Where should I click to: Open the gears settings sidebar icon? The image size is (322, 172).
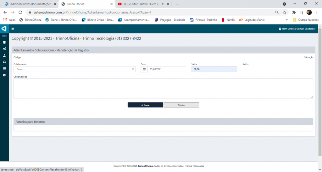(4, 49)
